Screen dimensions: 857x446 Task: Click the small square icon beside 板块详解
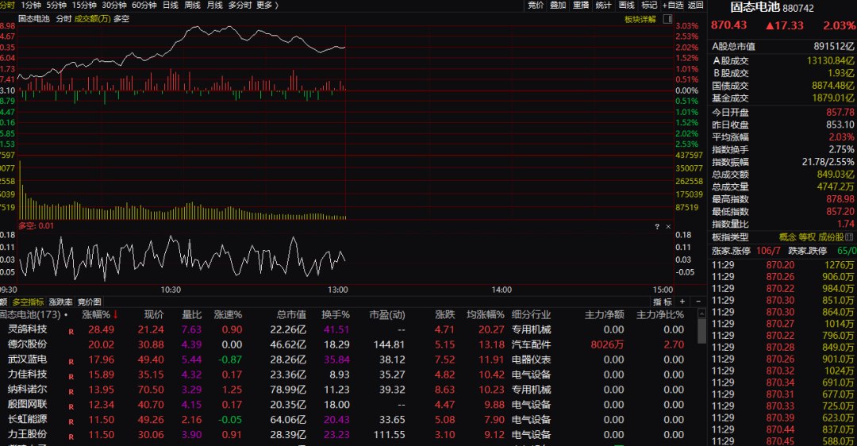point(667,19)
